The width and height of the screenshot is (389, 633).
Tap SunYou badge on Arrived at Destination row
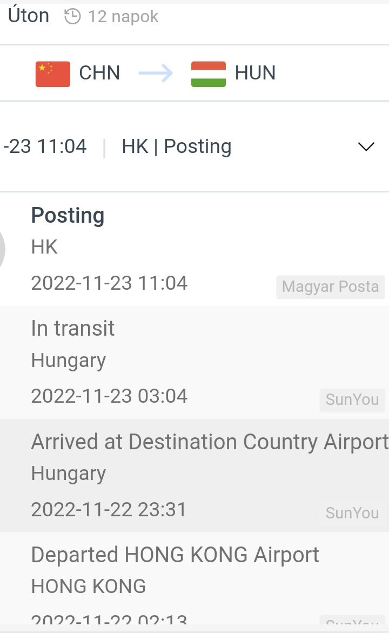pos(352,513)
